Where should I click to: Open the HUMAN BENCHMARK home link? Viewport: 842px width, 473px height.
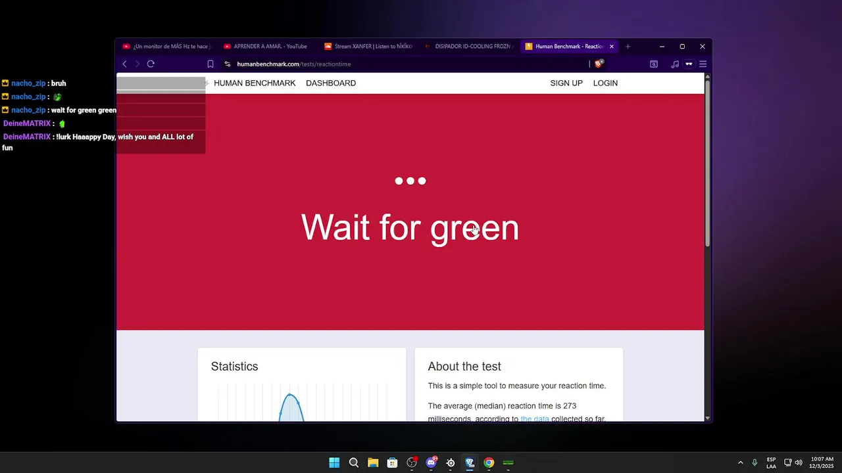tap(255, 83)
